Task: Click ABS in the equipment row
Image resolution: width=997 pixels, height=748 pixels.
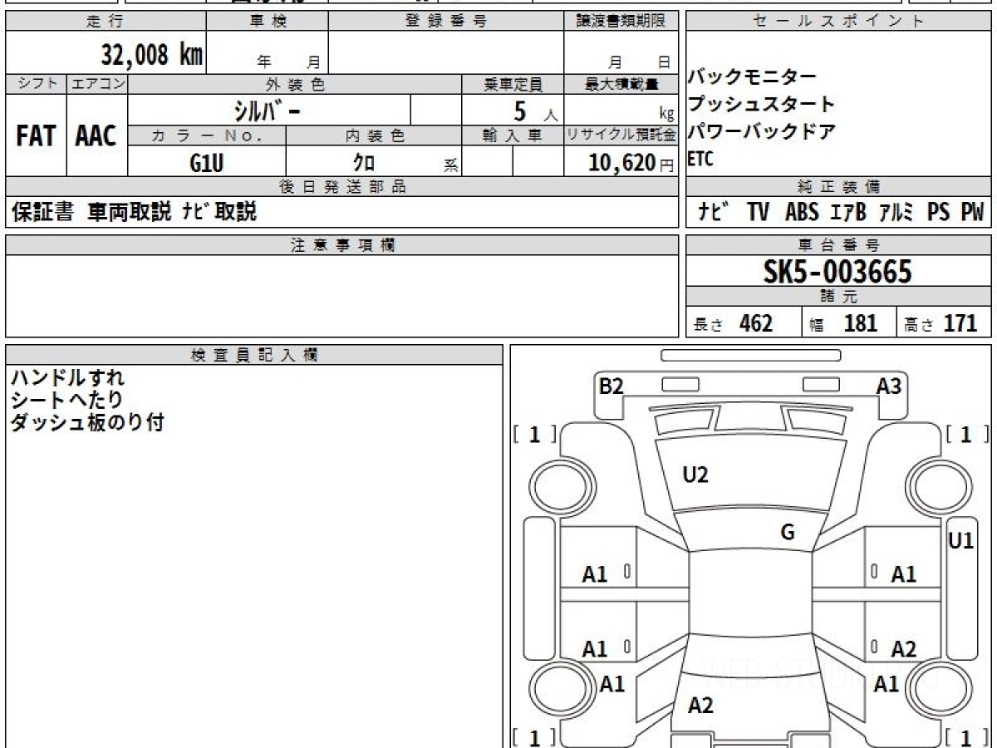Action: click(802, 213)
